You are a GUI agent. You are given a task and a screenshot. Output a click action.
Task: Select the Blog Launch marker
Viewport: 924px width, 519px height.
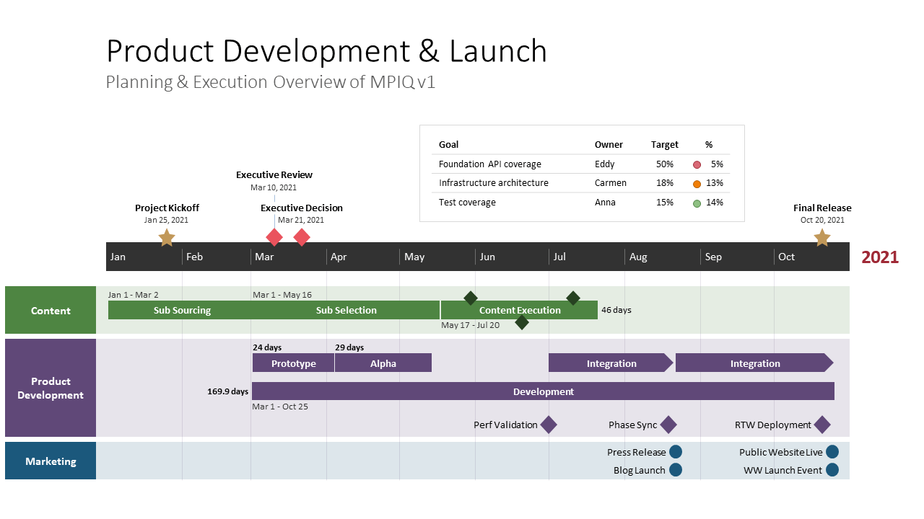(x=675, y=469)
